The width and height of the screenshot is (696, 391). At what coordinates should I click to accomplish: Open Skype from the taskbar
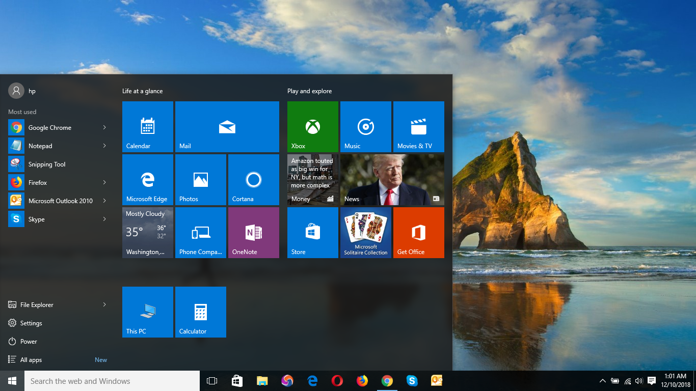(x=412, y=381)
